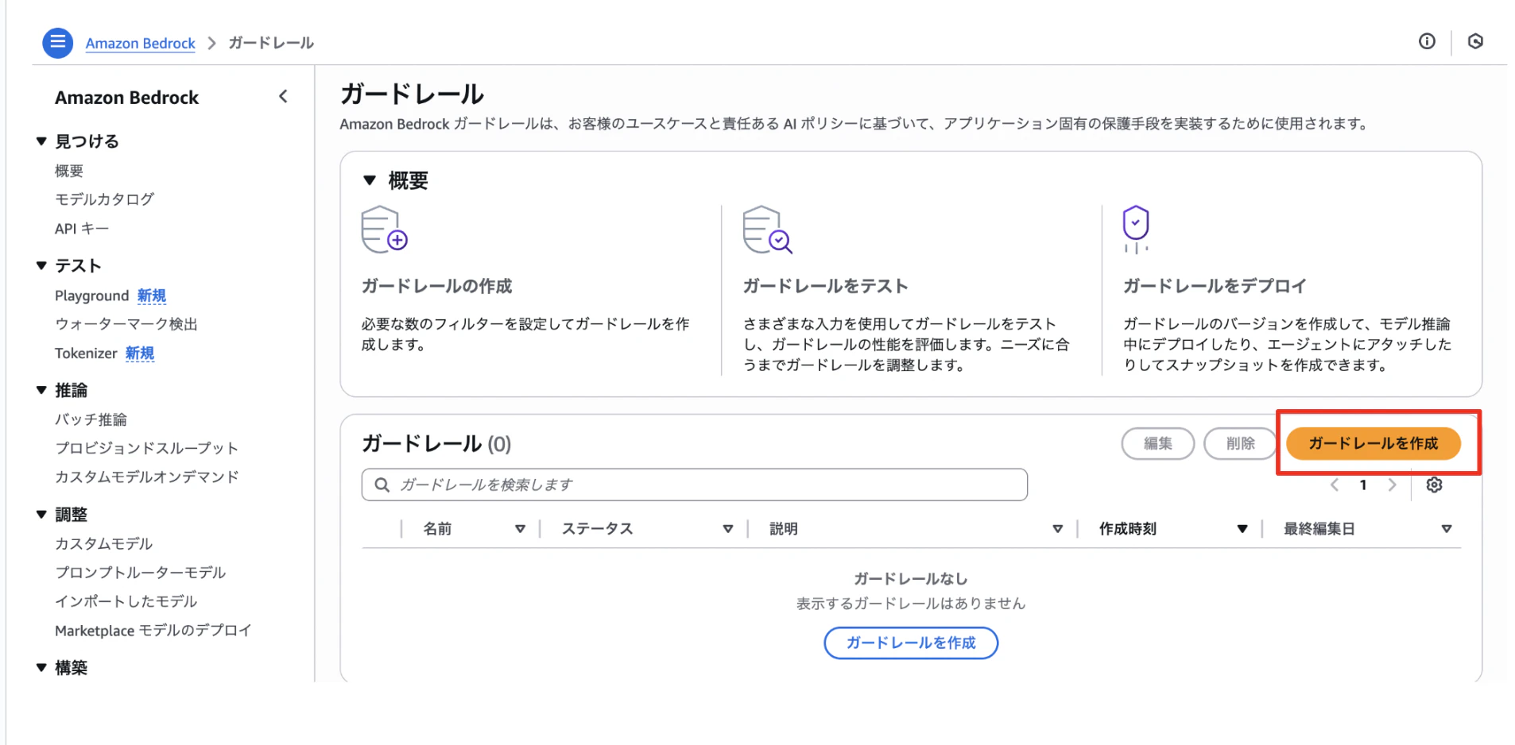Open インポートしたモデル in the sidebar
This screenshot has width=1515, height=745.
point(126,601)
